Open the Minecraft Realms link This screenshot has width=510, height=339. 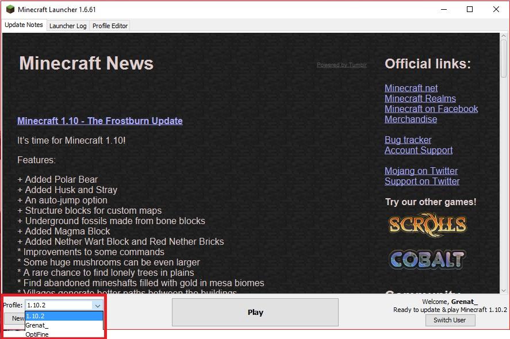point(420,98)
